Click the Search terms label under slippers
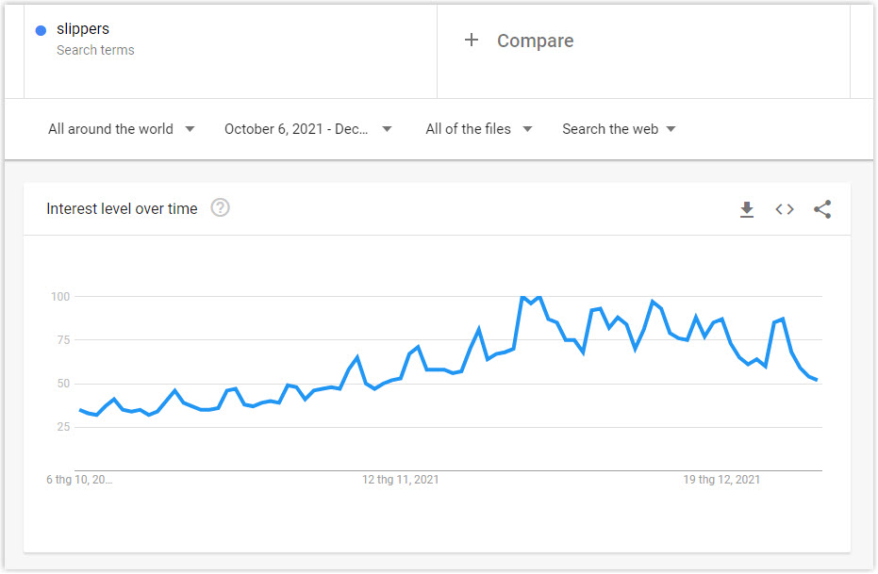The height and width of the screenshot is (574, 878). click(x=95, y=50)
